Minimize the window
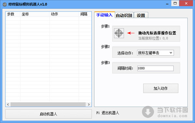 click(167, 4)
